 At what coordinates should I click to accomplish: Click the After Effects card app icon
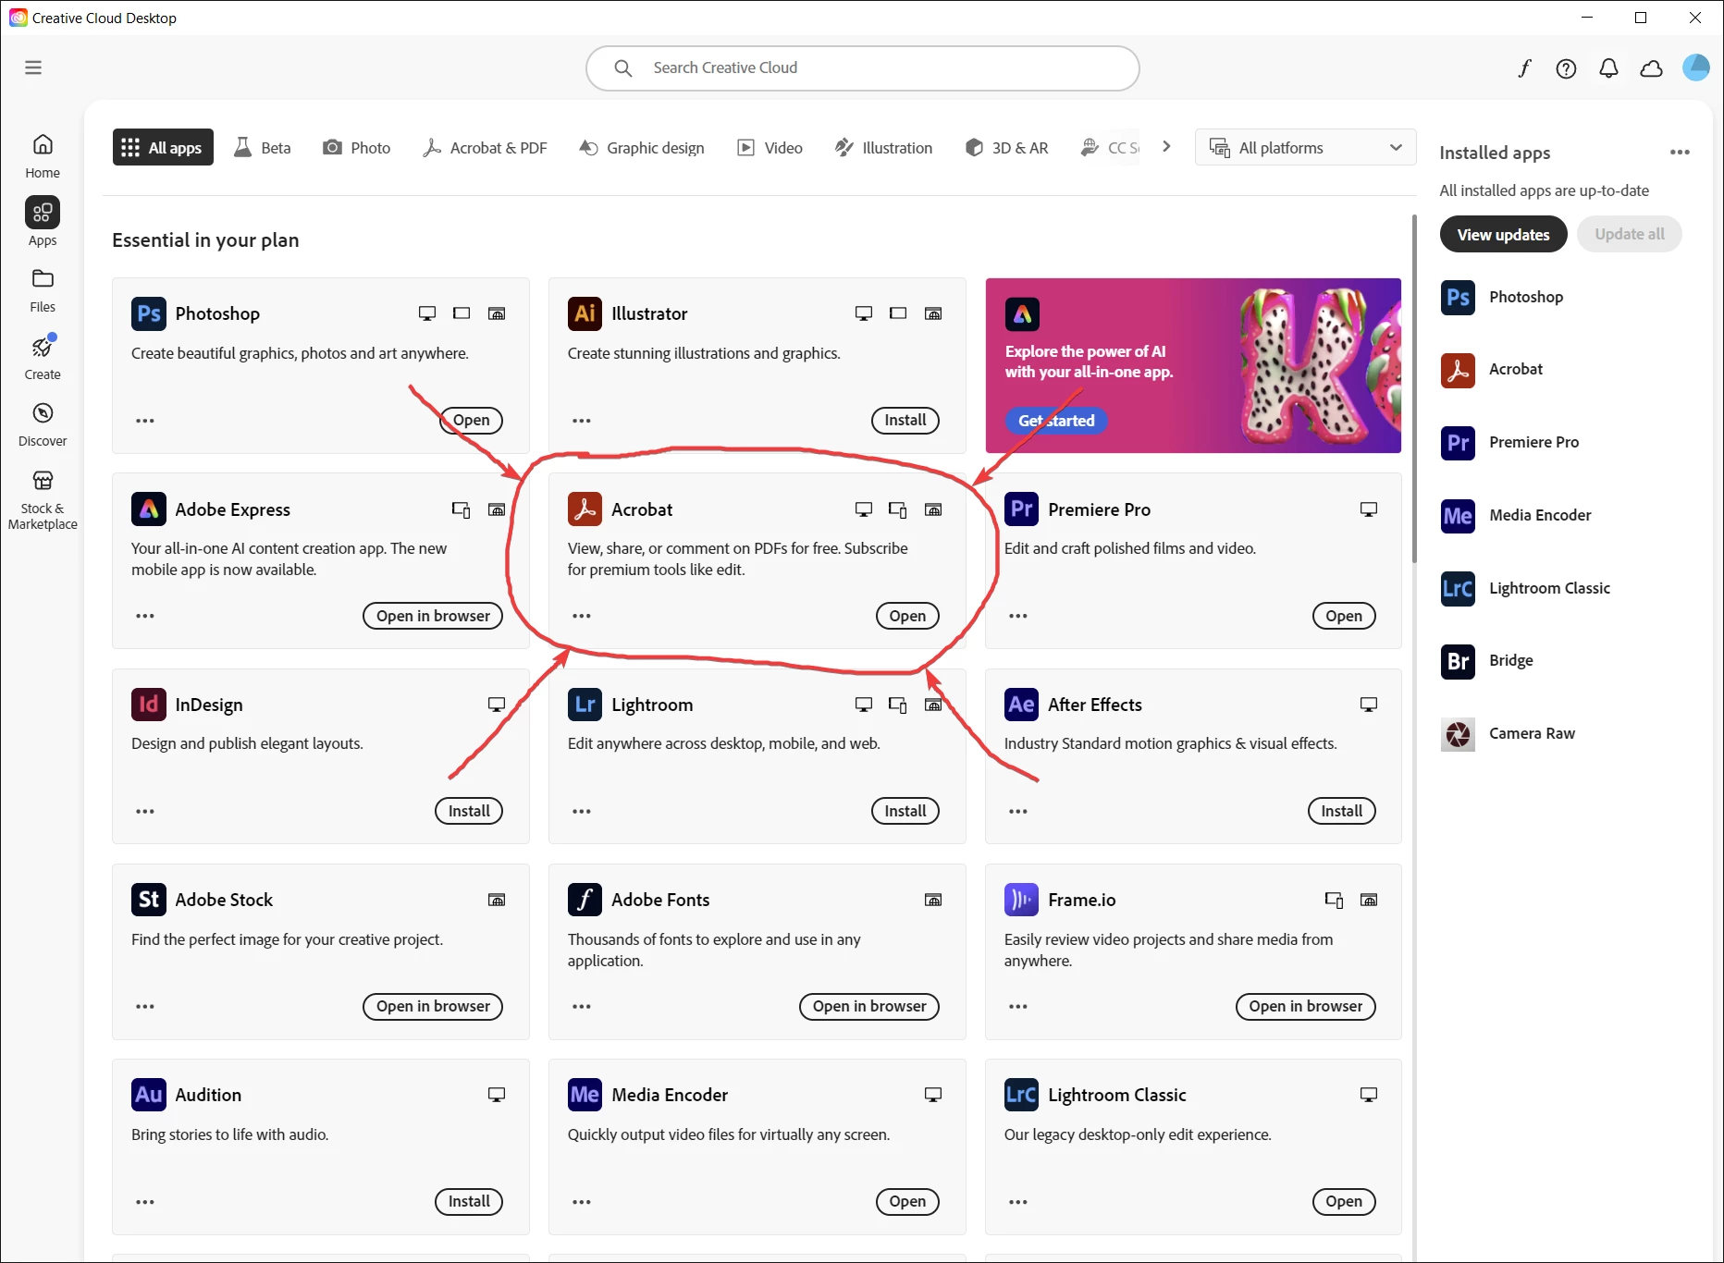tap(1021, 705)
